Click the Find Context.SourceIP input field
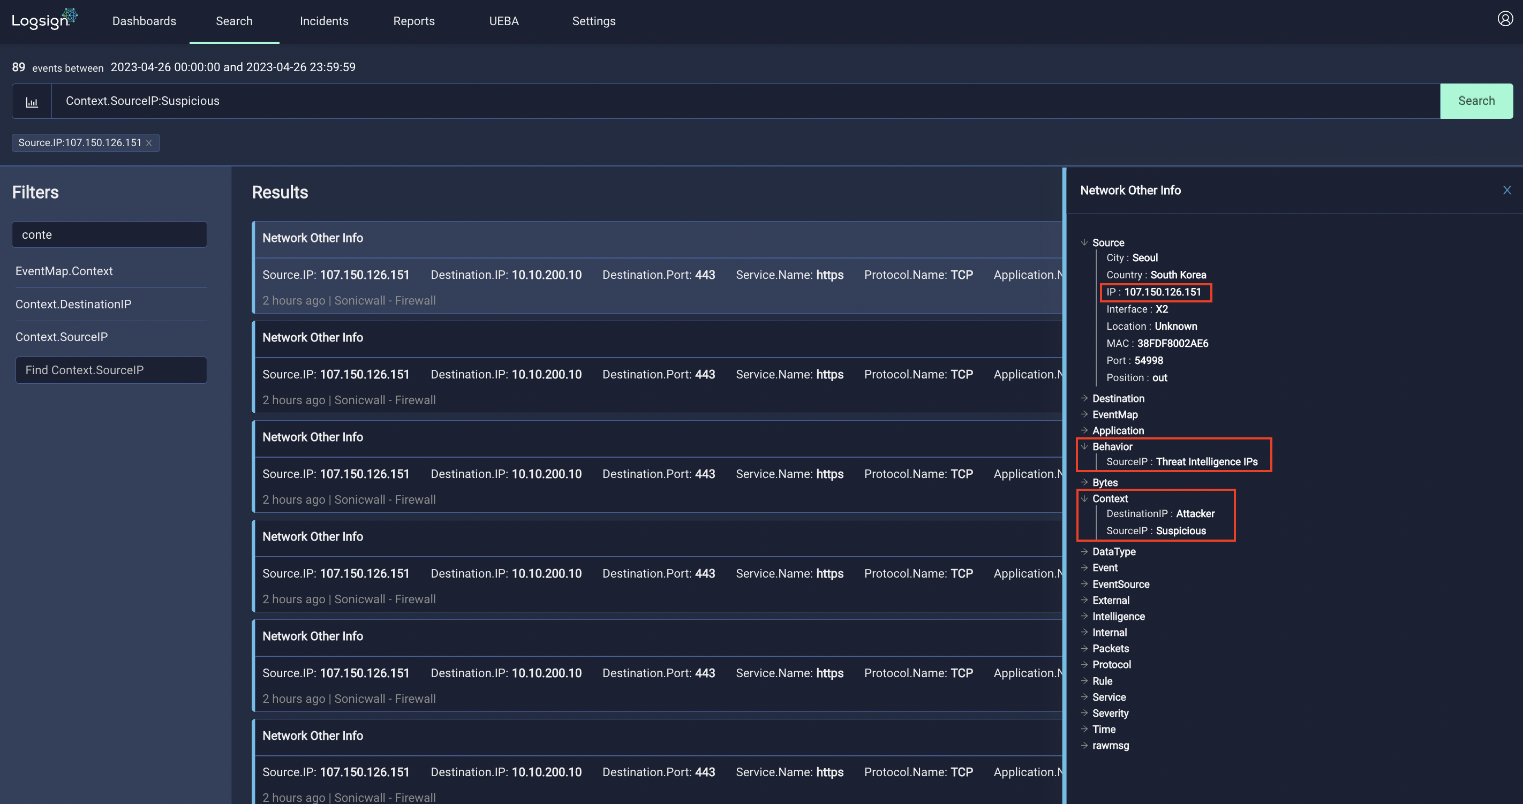1523x804 pixels. click(111, 370)
